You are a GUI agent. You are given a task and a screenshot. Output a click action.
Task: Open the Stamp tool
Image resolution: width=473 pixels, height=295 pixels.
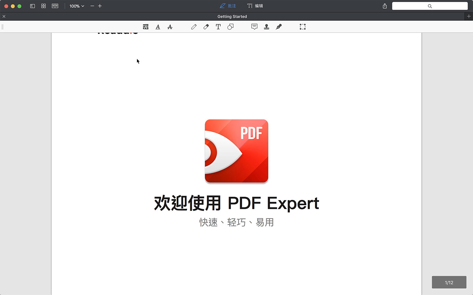(x=266, y=27)
